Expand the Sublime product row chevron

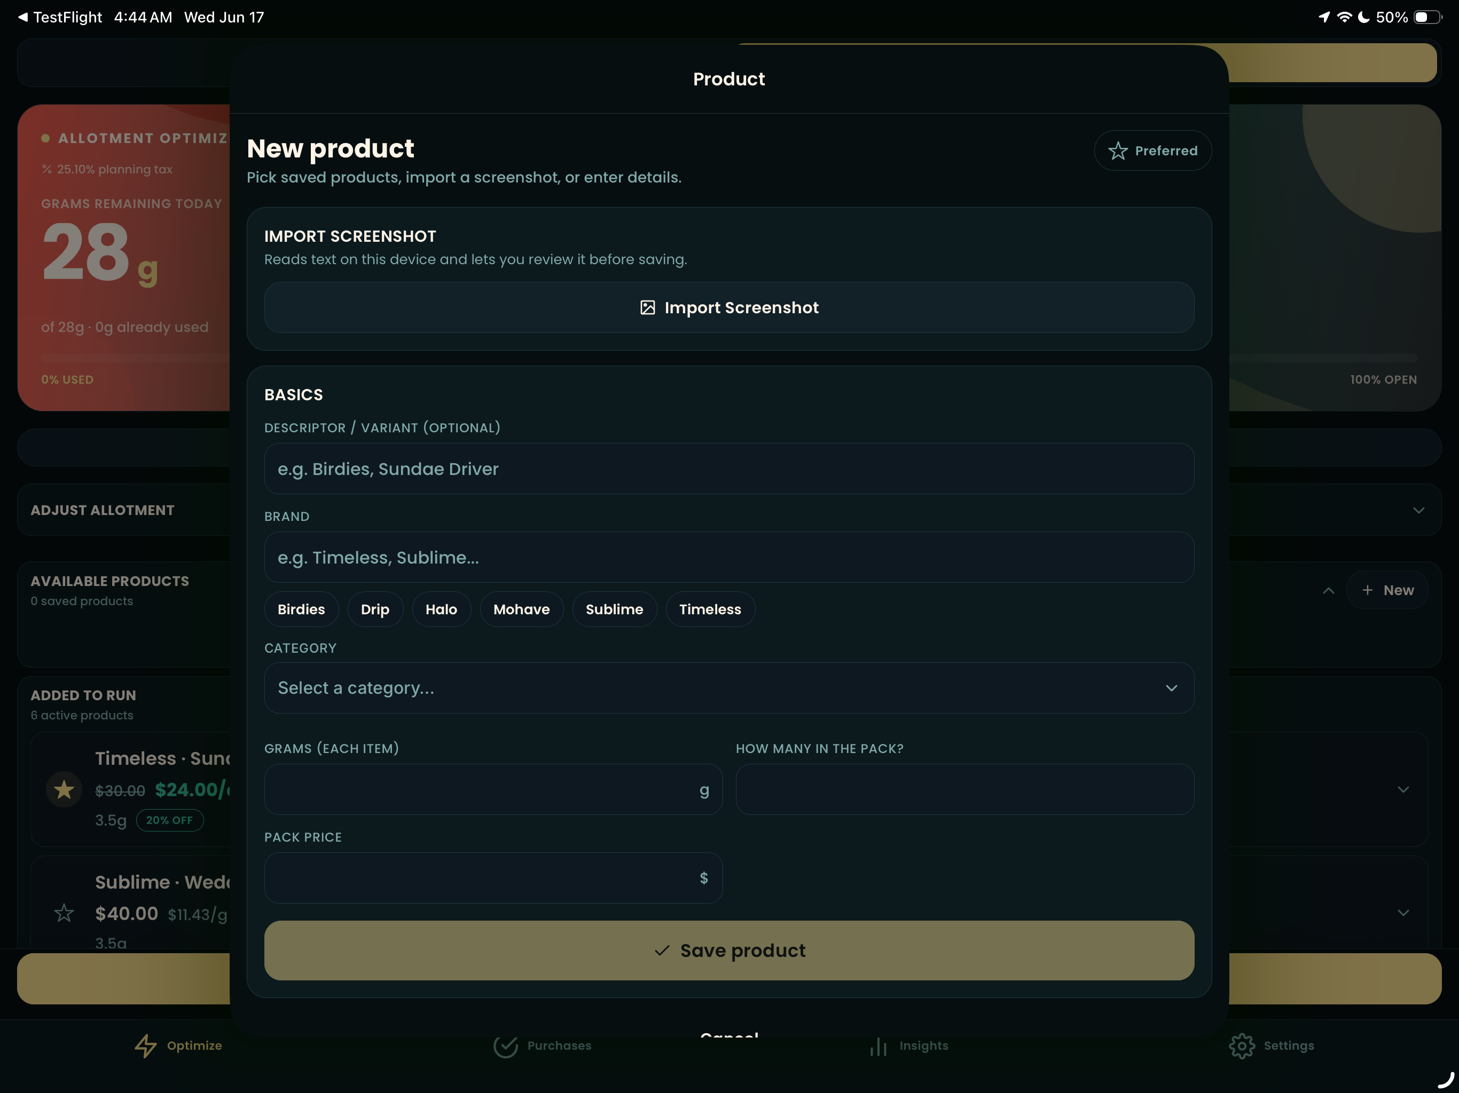[1403, 913]
